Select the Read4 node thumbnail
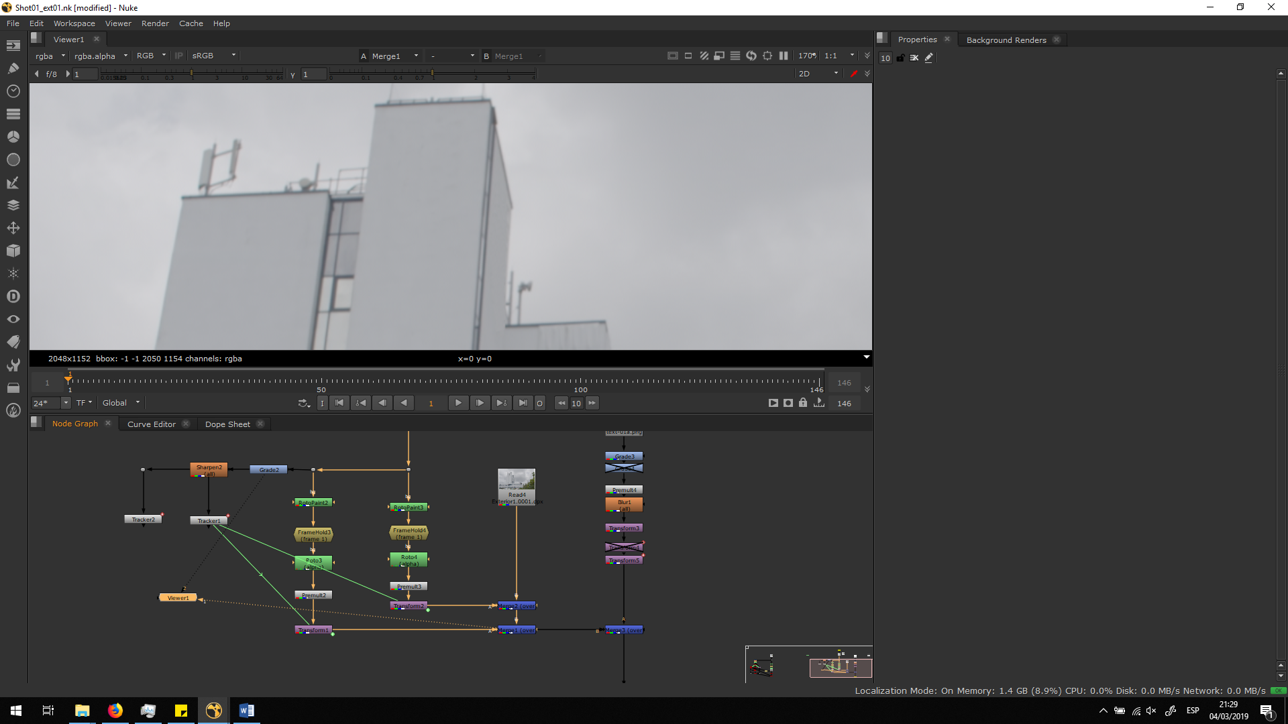This screenshot has height=724, width=1288. coord(516,480)
